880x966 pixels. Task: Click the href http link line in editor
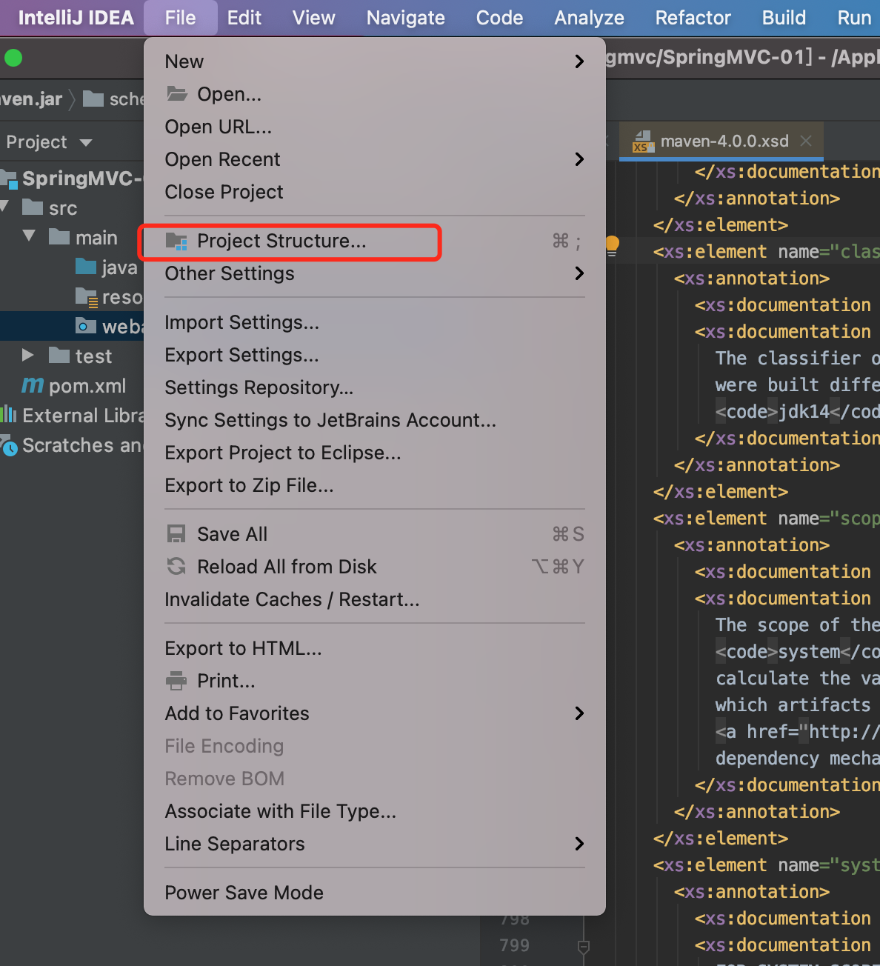point(797,731)
